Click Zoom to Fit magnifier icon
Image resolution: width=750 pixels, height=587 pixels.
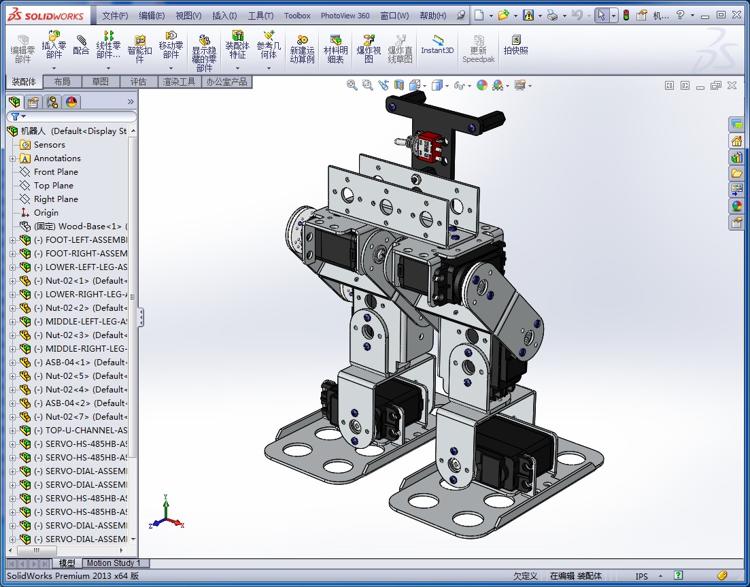(x=352, y=85)
